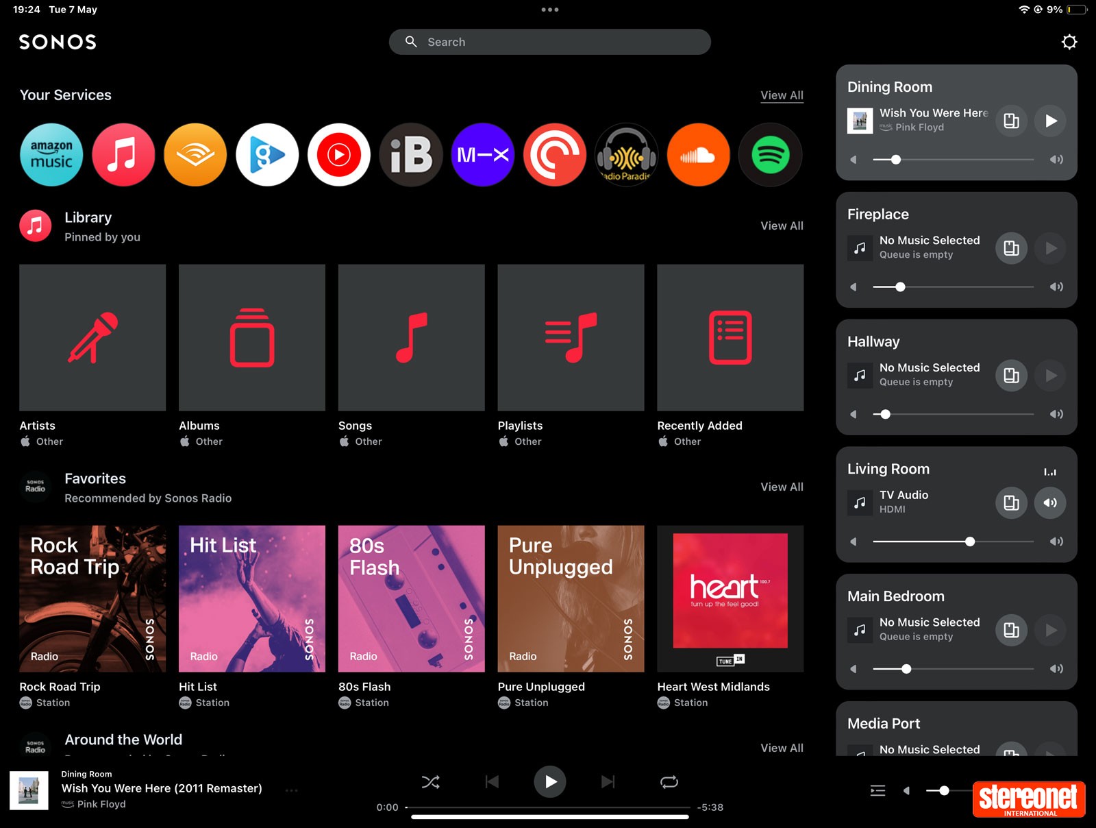Open the Playlists library tile
This screenshot has height=828, width=1096.
pyautogui.click(x=571, y=337)
